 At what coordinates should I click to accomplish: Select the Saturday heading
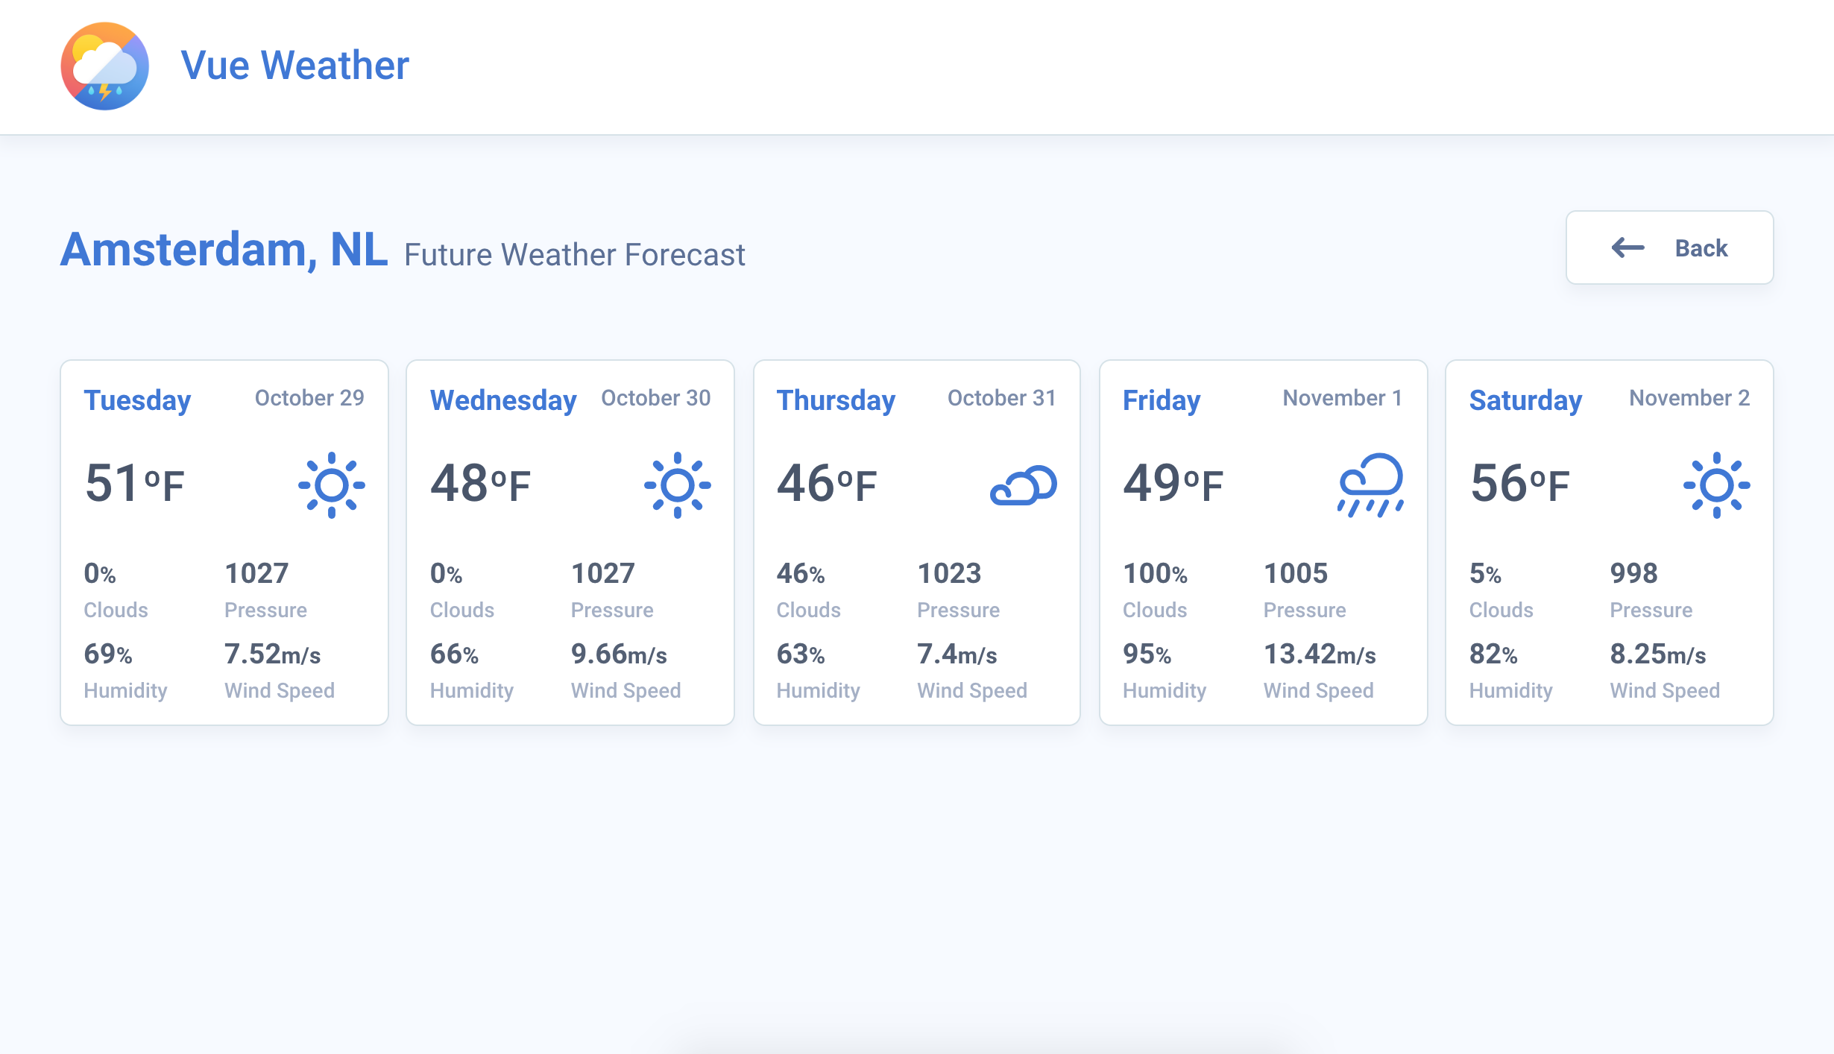pos(1525,400)
